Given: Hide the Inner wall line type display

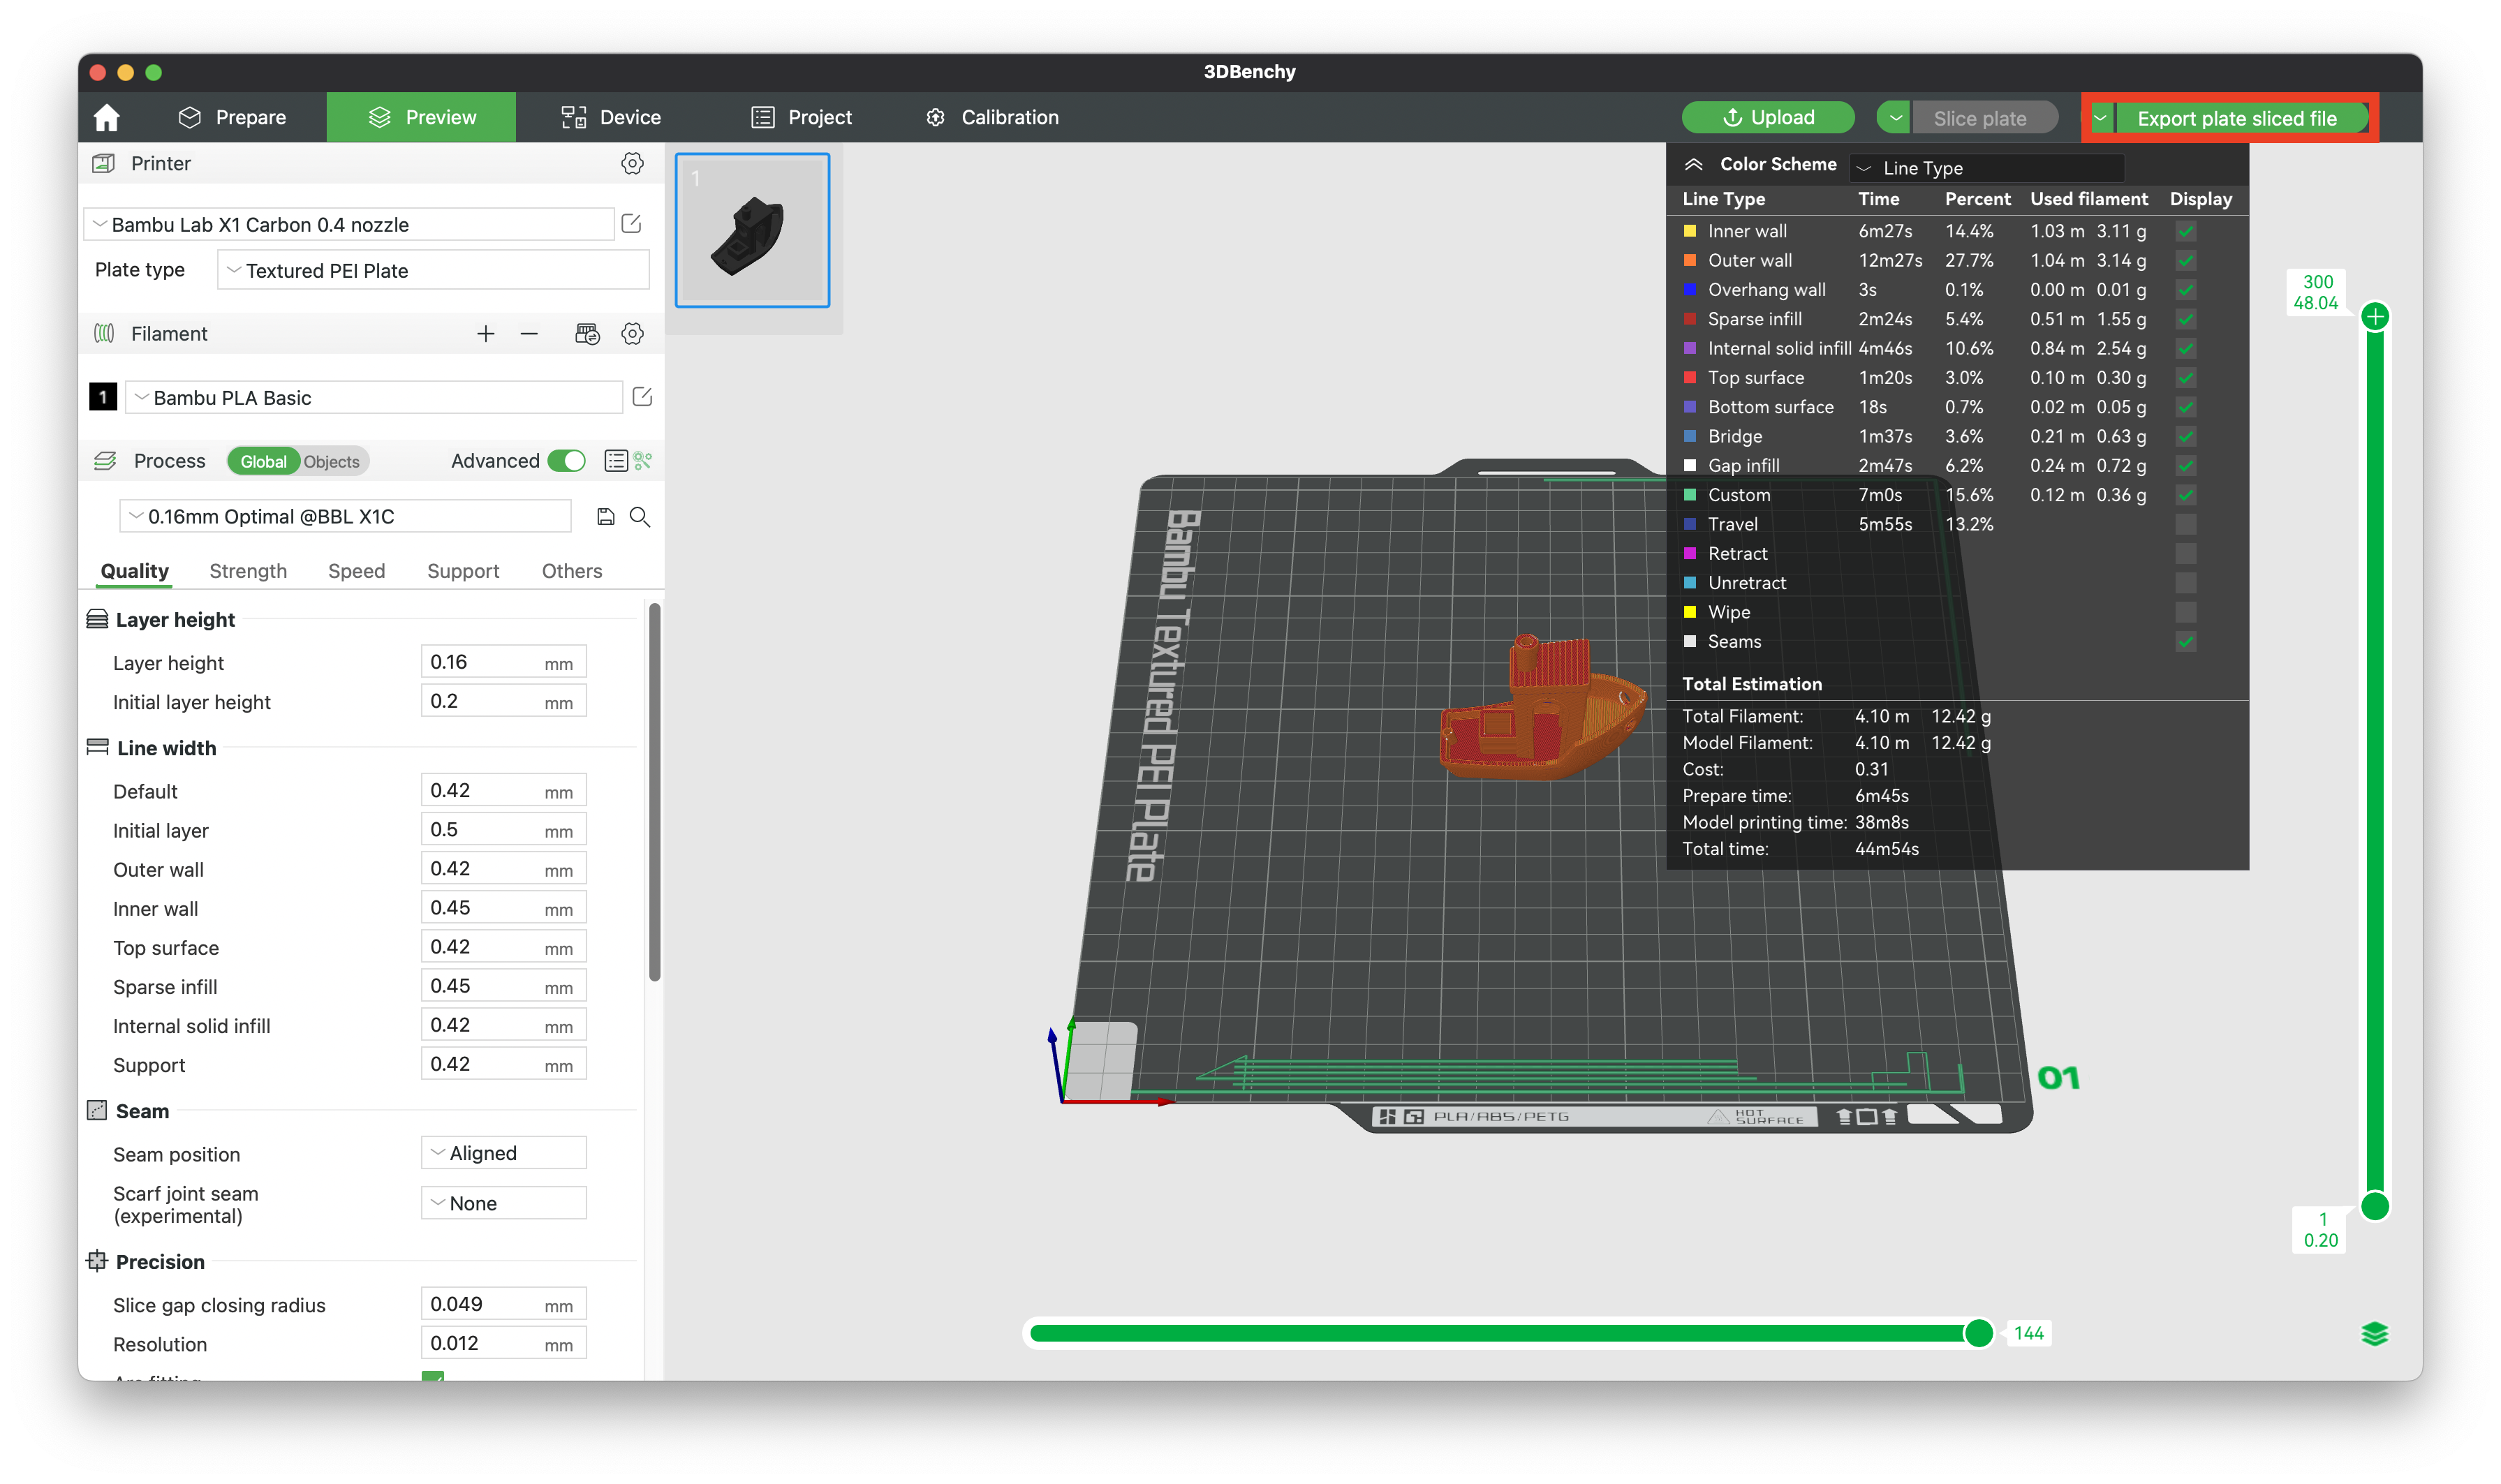Looking at the screenshot, I should click(x=2185, y=230).
